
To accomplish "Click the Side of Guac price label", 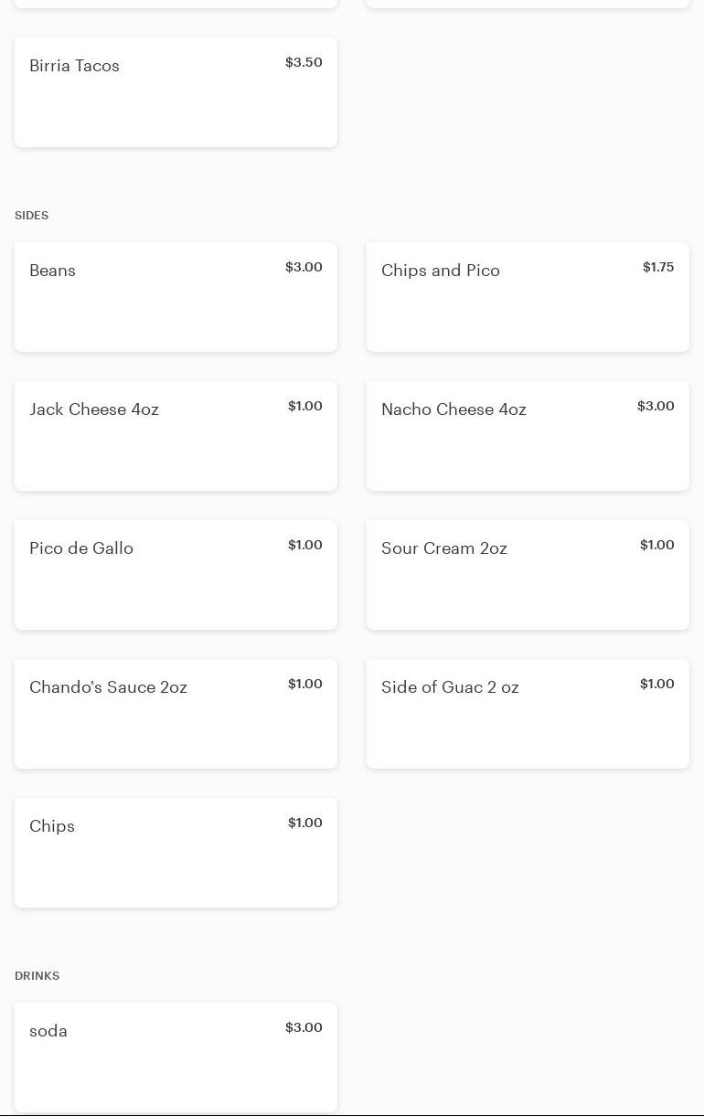I will (657, 684).
